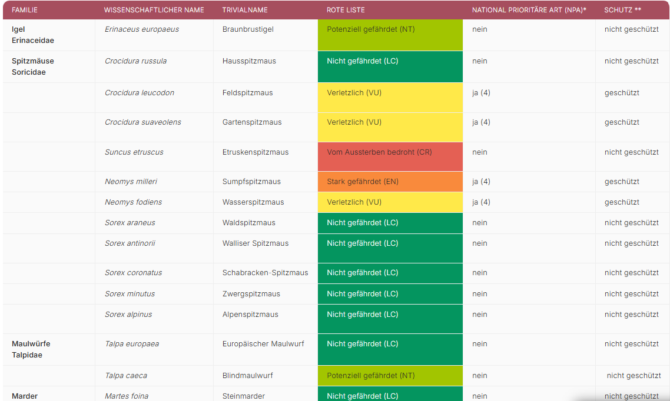Image resolution: width=670 pixels, height=401 pixels.
Task: Select Blindmaulwurf's 'Potenziell gefährdet (NT)' cell
Action: point(390,376)
